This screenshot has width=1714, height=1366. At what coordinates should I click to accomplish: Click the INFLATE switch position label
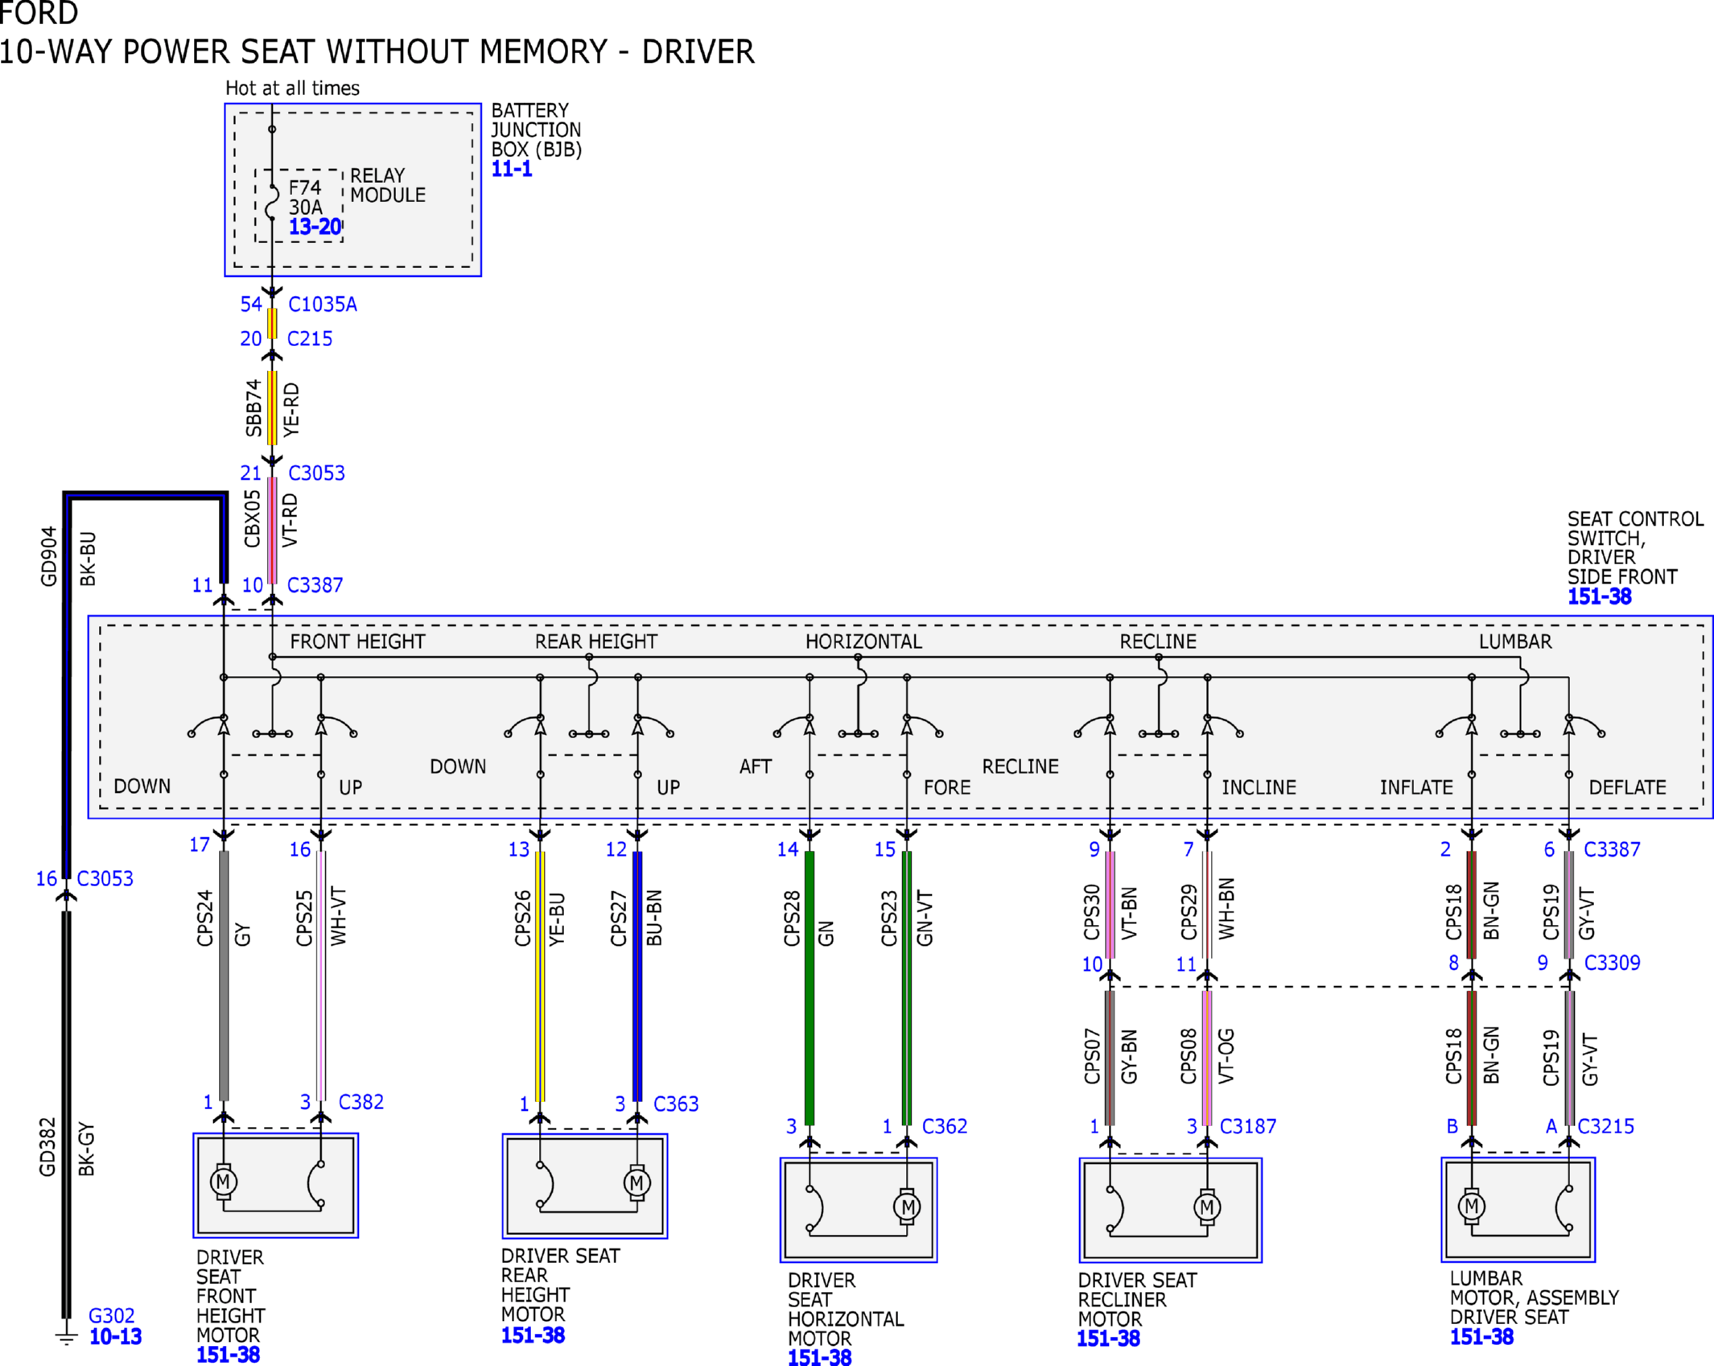(x=1416, y=787)
